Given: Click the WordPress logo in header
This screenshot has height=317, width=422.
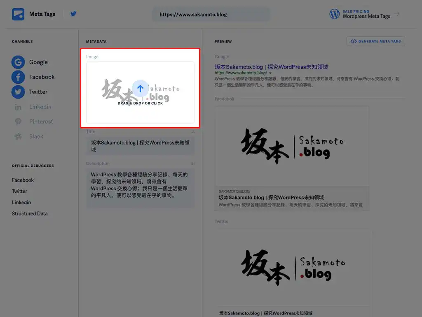Looking at the screenshot, I should pyautogui.click(x=334, y=14).
